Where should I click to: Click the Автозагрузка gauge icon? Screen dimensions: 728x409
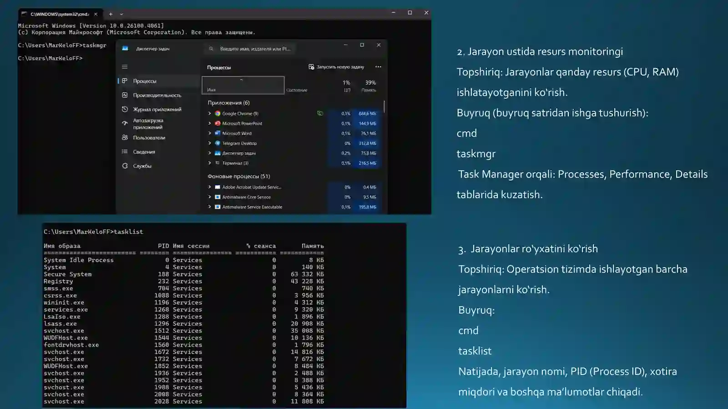pyautogui.click(x=125, y=123)
